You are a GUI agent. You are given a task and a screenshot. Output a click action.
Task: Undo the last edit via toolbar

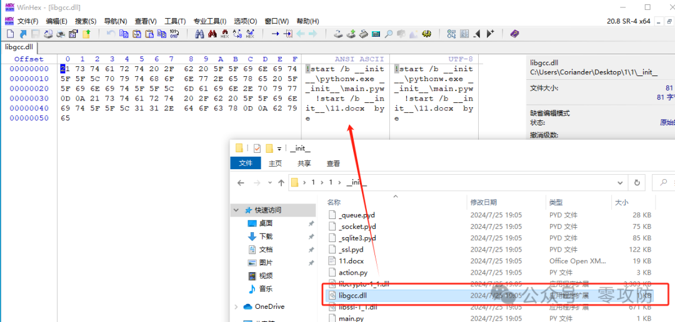111,34
